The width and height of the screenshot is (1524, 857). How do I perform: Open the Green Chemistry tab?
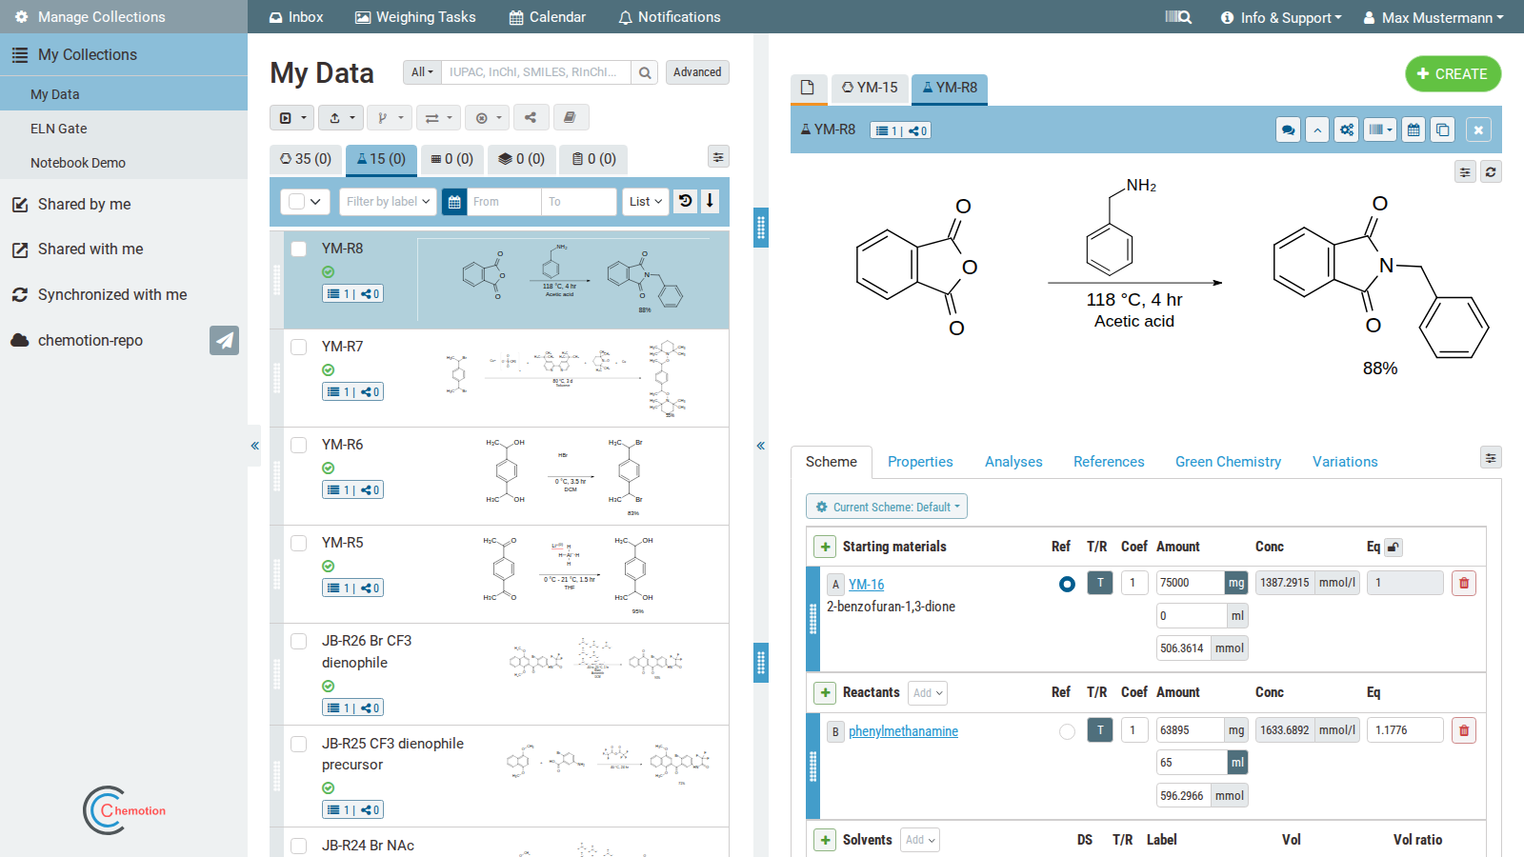click(x=1228, y=462)
